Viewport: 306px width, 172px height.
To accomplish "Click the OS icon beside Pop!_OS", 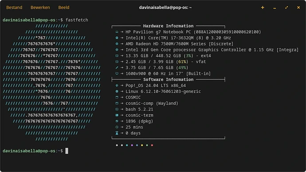I will point(117,85).
